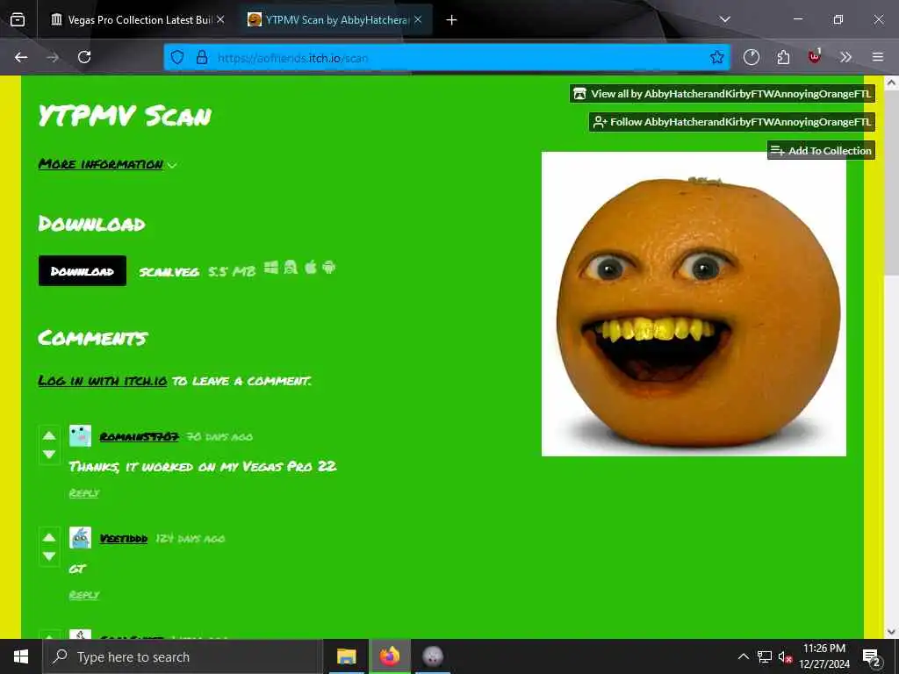Click the Windows platform icon
The height and width of the screenshot is (674, 899).
(270, 268)
